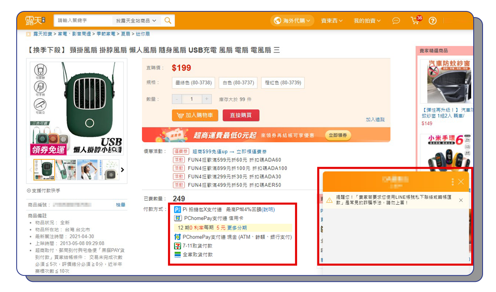The height and width of the screenshot is (292, 496).
Task: Open the chat messages icon
Action: pos(396,21)
